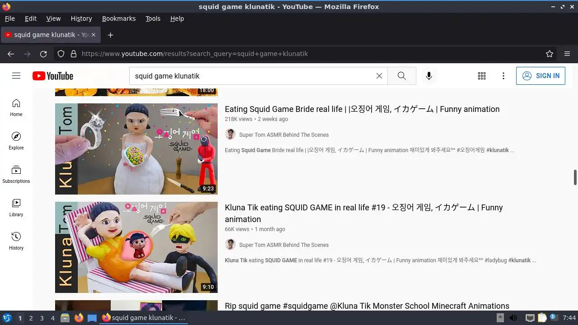Open the system start menu icon
578x325 pixels.
(x=7, y=318)
